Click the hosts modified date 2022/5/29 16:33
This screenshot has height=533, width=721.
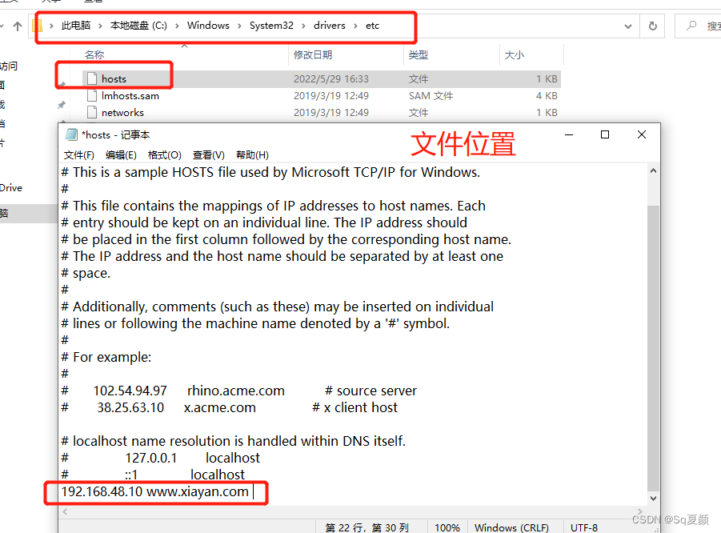pos(331,79)
